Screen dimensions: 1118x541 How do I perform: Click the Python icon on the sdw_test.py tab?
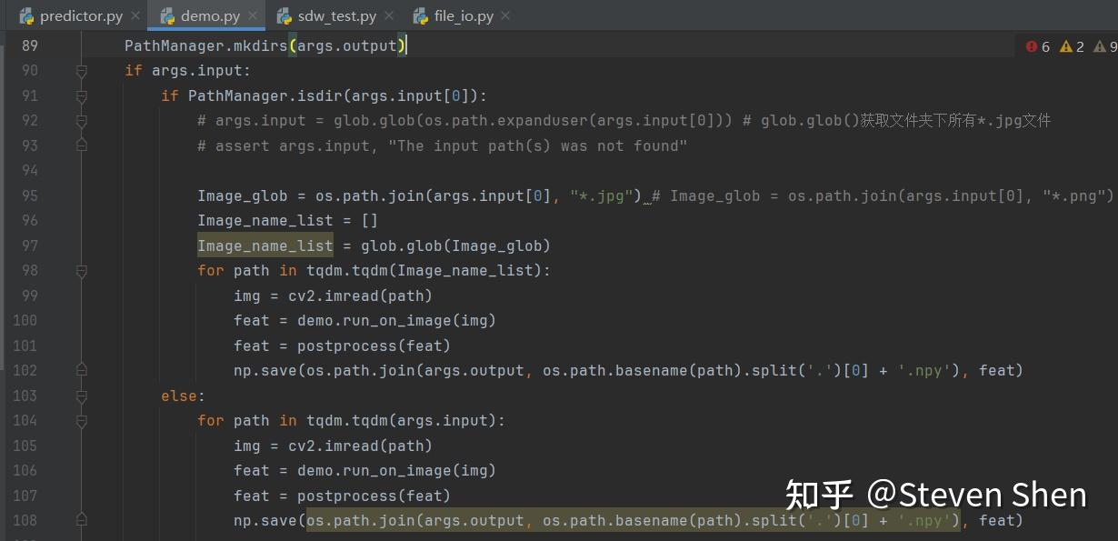(286, 15)
